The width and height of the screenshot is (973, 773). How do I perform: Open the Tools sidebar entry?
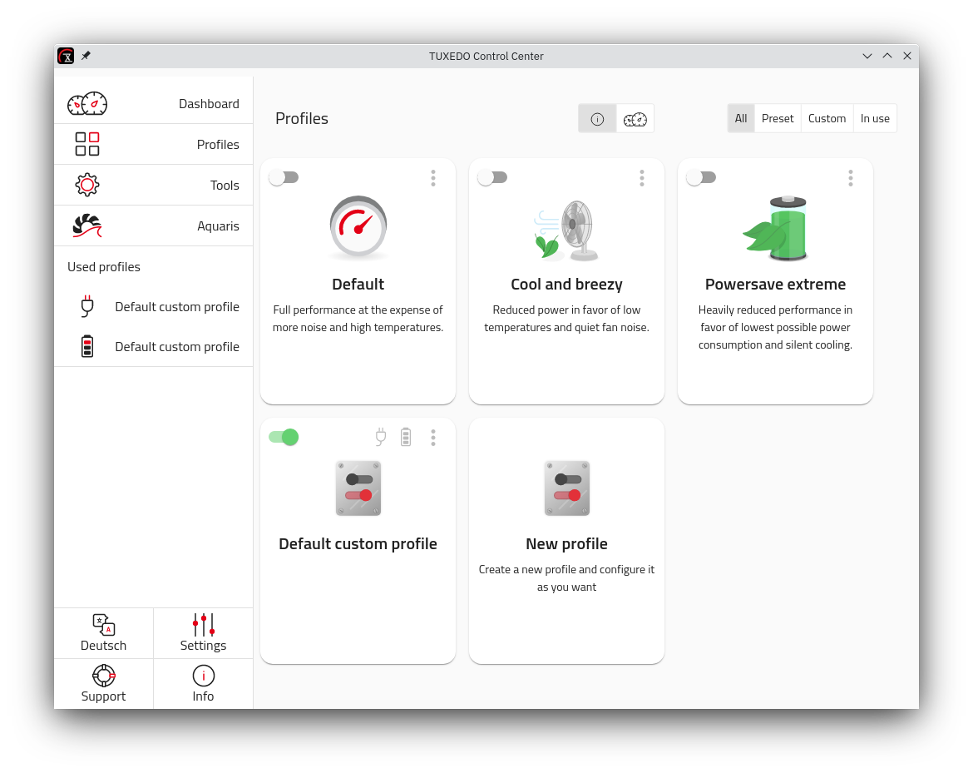coord(153,185)
